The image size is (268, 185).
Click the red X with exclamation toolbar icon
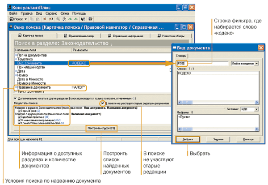(51, 19)
